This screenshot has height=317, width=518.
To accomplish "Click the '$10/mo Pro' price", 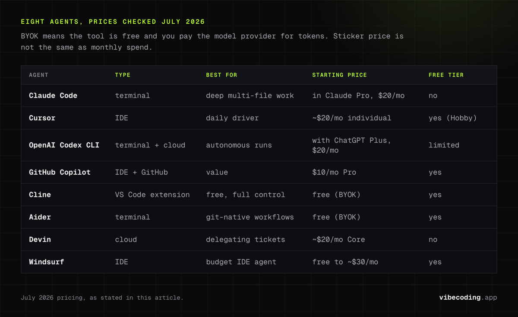I will point(334,173).
